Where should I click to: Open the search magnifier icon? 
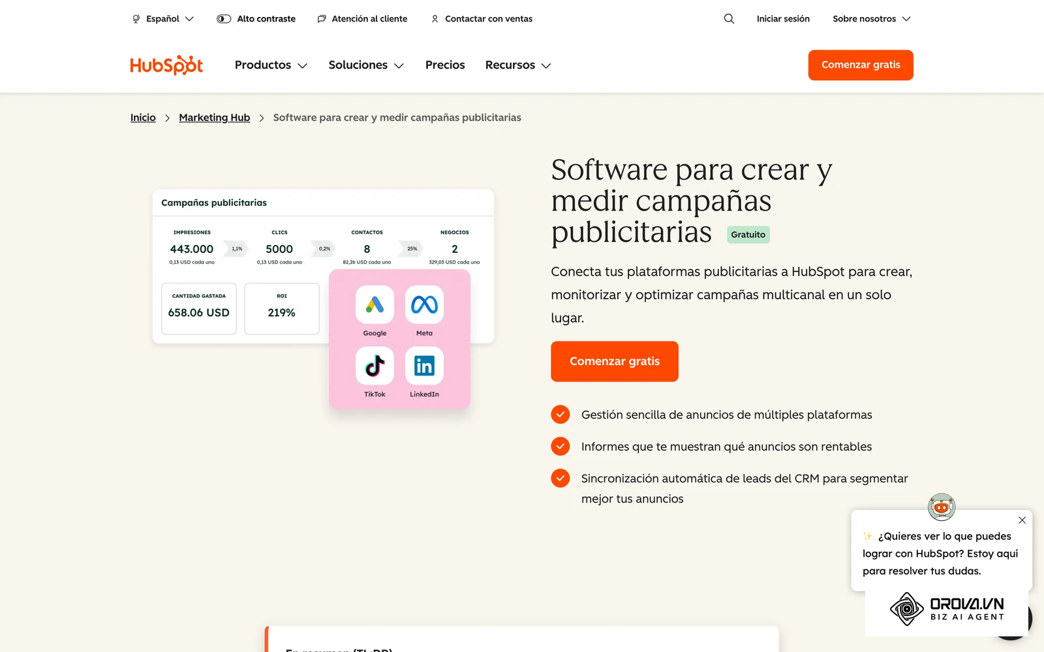pos(729,19)
